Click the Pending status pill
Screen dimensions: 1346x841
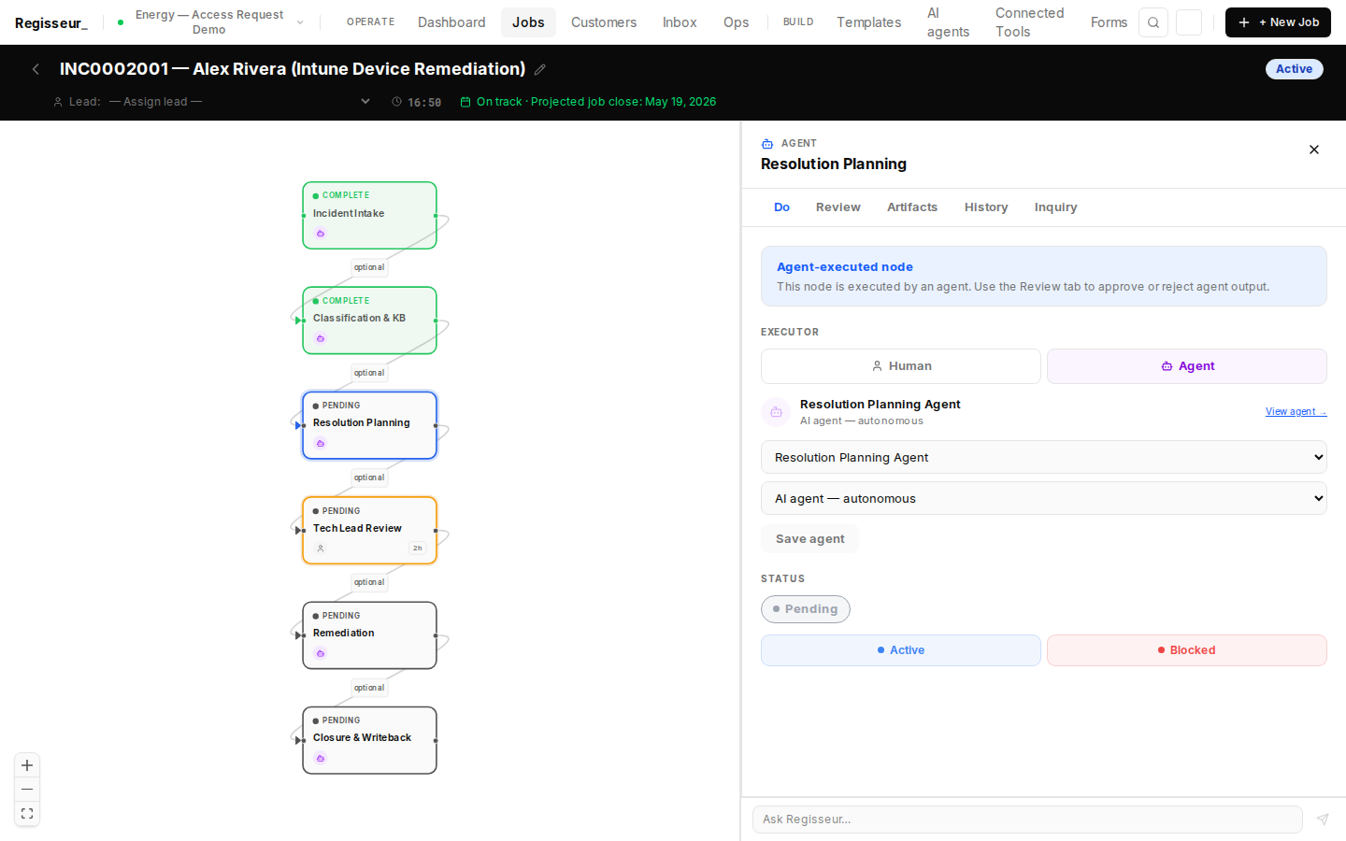click(806, 609)
